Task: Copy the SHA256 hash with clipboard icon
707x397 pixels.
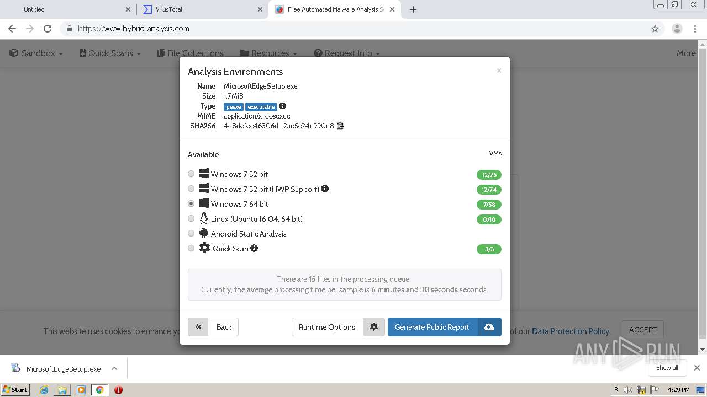Action: 340,126
